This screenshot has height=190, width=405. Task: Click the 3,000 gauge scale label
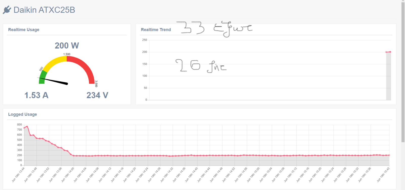pos(96,84)
